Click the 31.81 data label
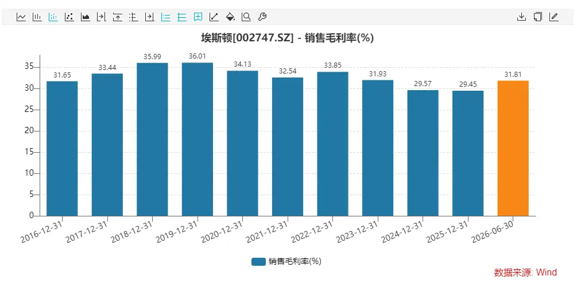 (x=513, y=75)
